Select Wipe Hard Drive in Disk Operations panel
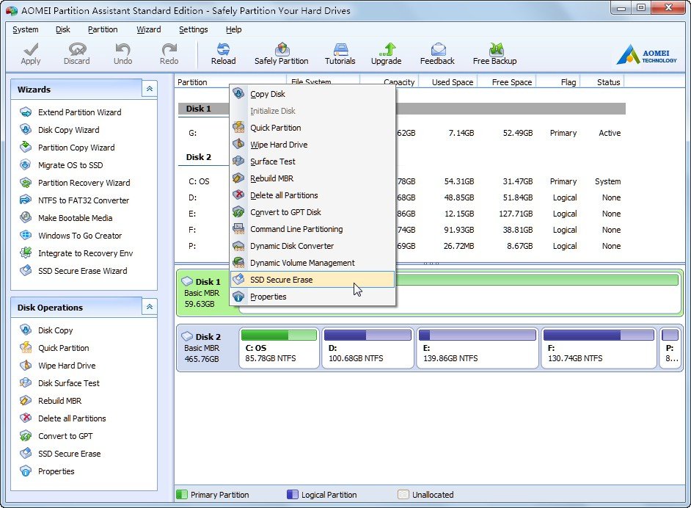 tap(66, 366)
